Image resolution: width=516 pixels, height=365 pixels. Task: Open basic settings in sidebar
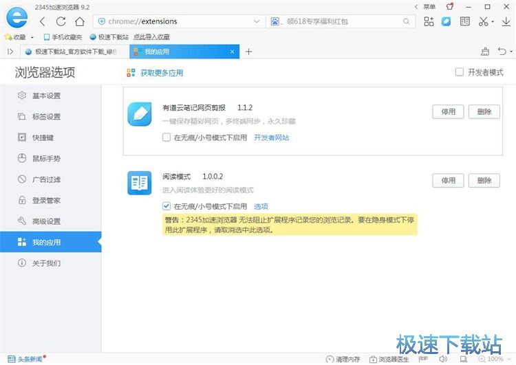click(x=51, y=96)
